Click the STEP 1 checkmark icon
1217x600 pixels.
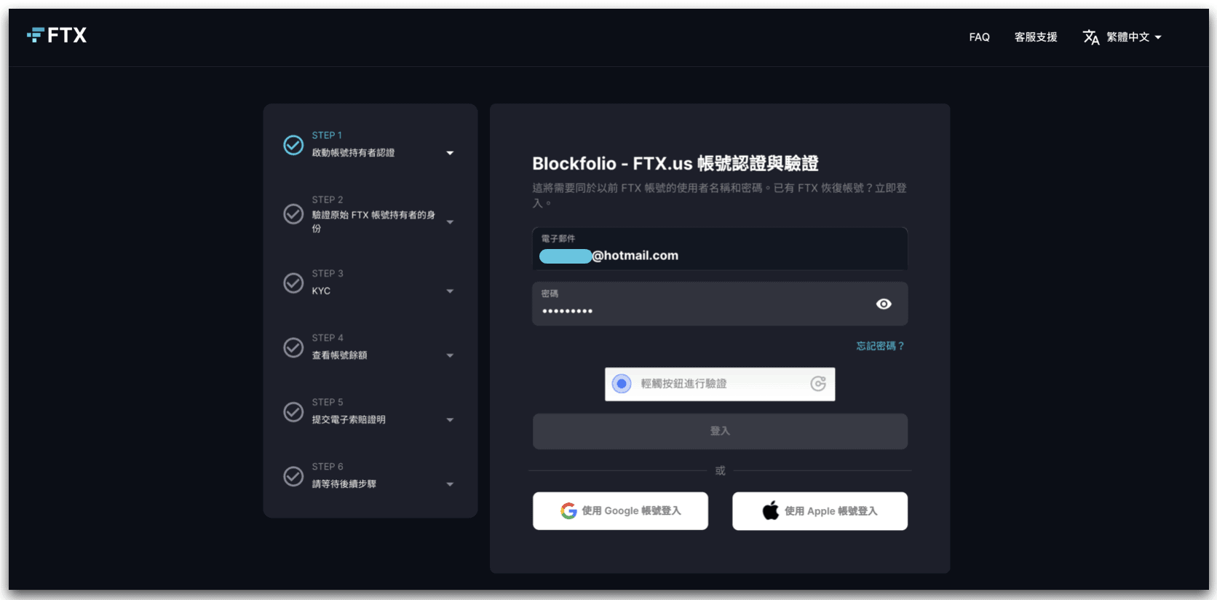pyautogui.click(x=293, y=145)
